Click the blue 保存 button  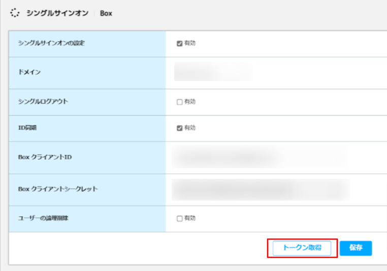(x=356, y=248)
